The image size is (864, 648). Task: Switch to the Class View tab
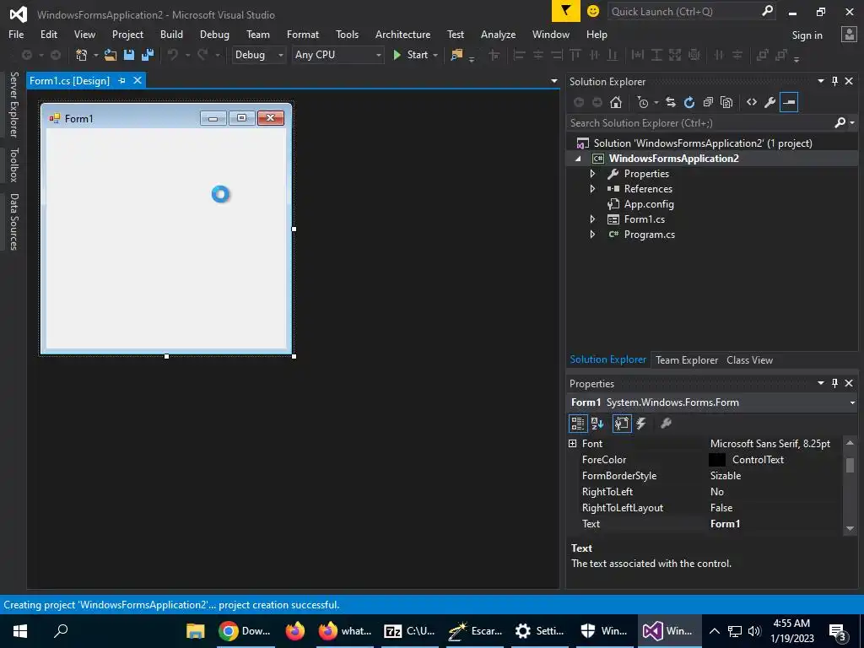[749, 359]
